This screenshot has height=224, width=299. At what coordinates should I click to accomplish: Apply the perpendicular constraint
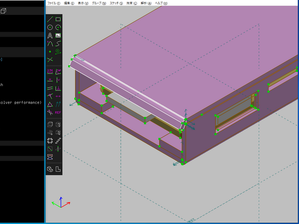[x=58, y=88]
